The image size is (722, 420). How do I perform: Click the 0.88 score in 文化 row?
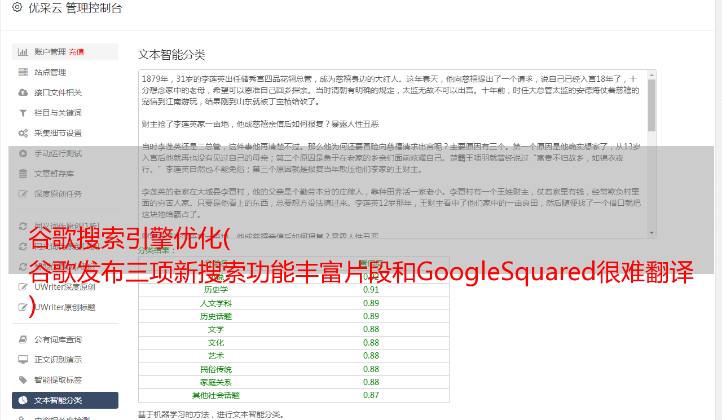click(371, 343)
